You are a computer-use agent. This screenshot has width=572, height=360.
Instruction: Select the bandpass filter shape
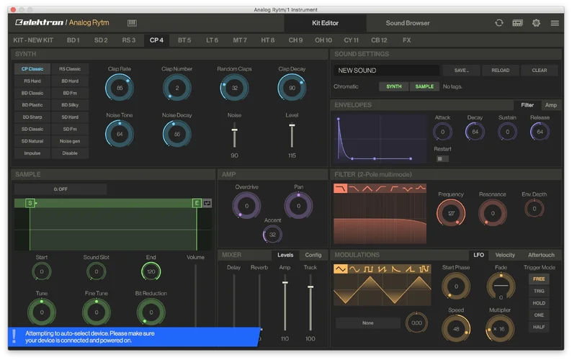(x=367, y=188)
